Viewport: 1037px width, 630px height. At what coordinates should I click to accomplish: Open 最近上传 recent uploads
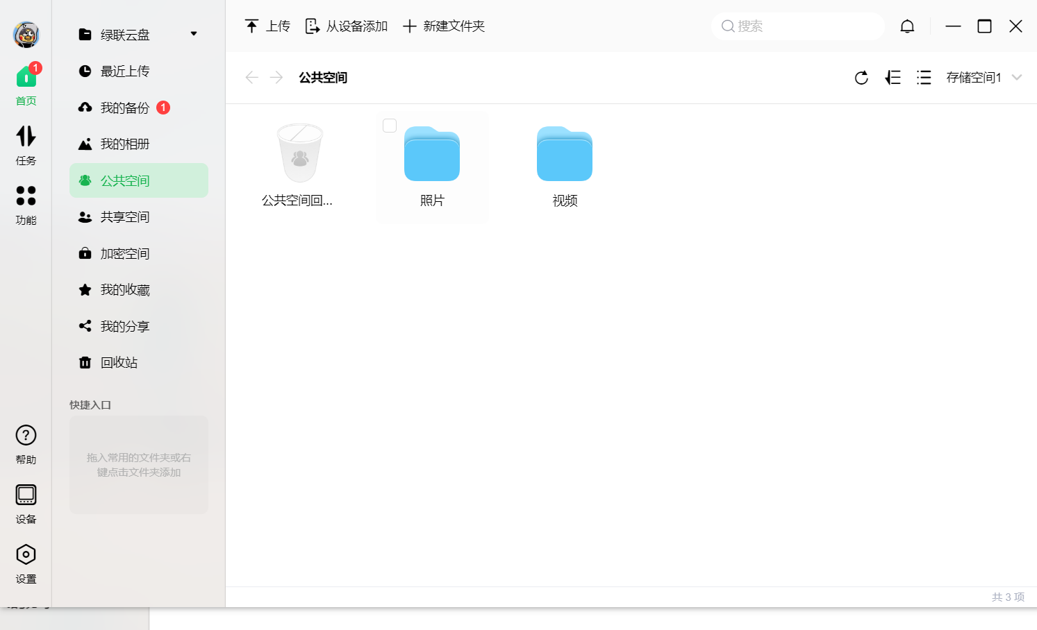(x=139, y=71)
